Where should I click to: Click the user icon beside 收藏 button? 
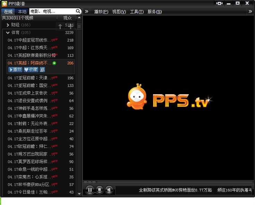pyautogui.click(x=42, y=70)
